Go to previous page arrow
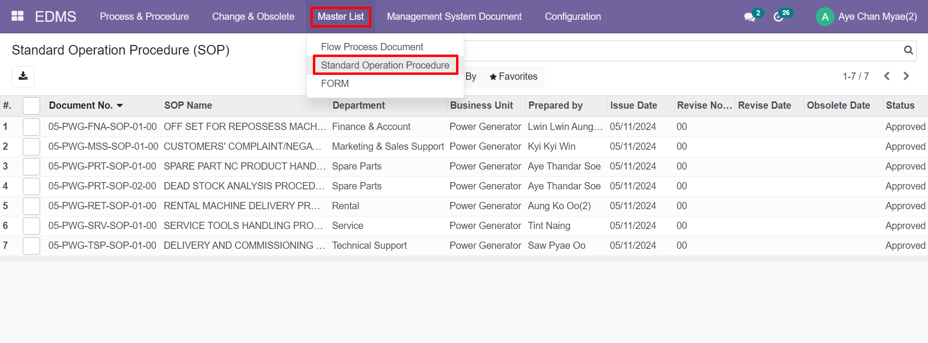Image resolution: width=928 pixels, height=343 pixels. (x=887, y=76)
